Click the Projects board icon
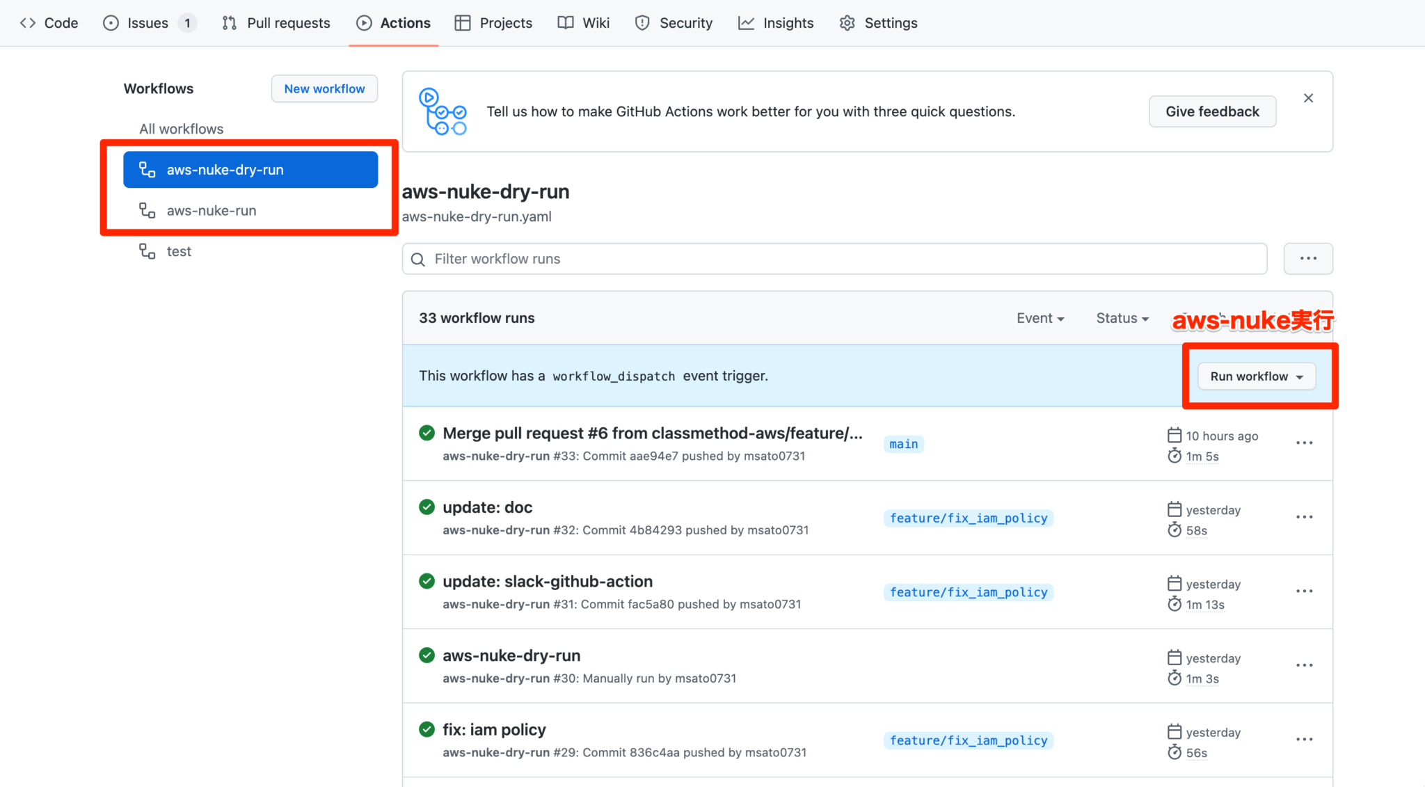This screenshot has height=787, width=1425. point(461,22)
